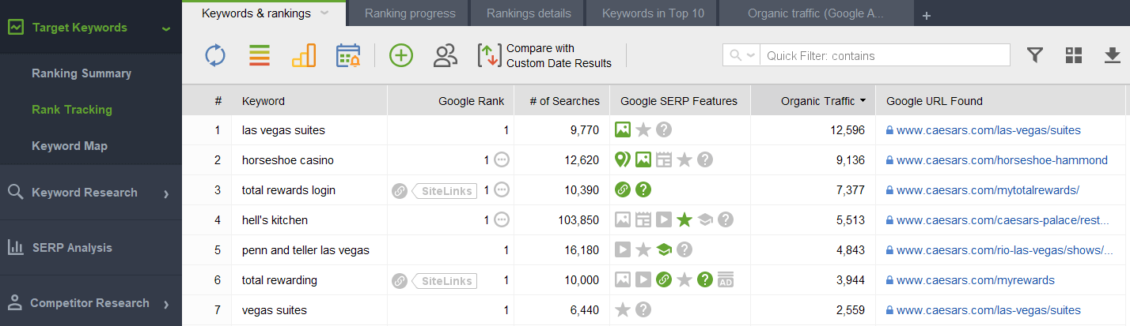Click more options circle in total rewards login row
The height and width of the screenshot is (326, 1130).
tap(502, 190)
